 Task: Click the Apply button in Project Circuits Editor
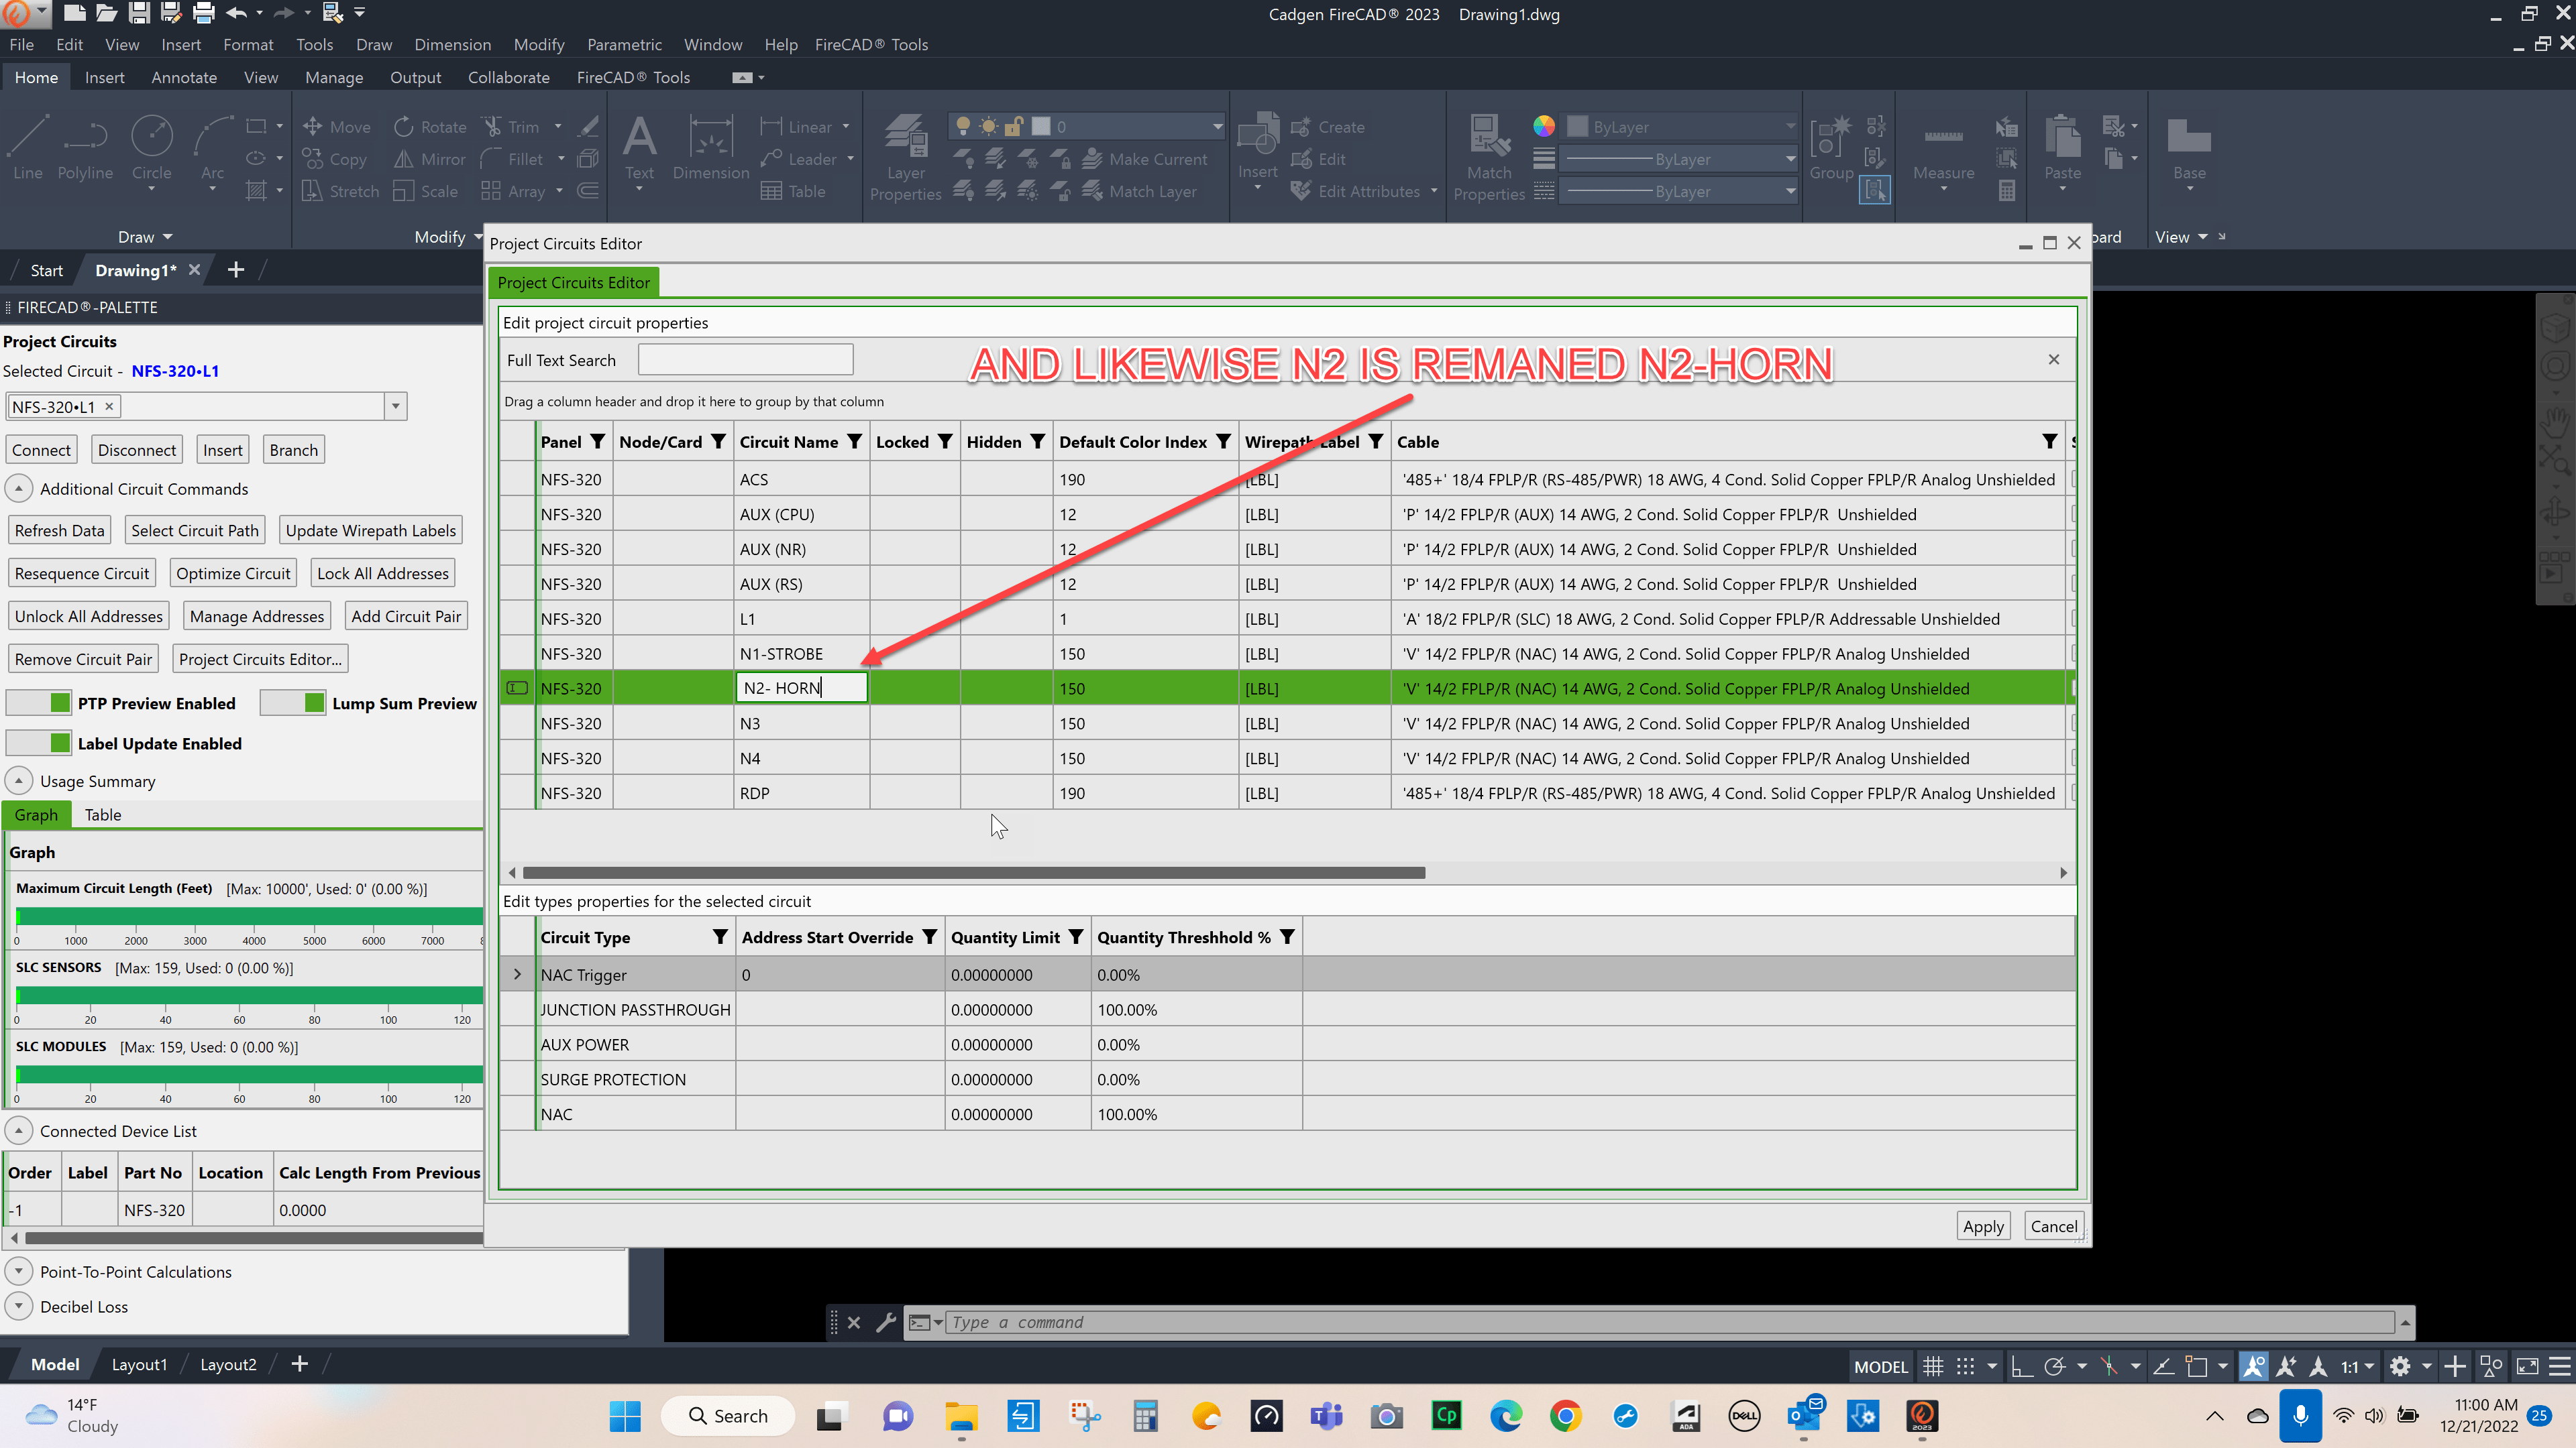pos(1984,1226)
